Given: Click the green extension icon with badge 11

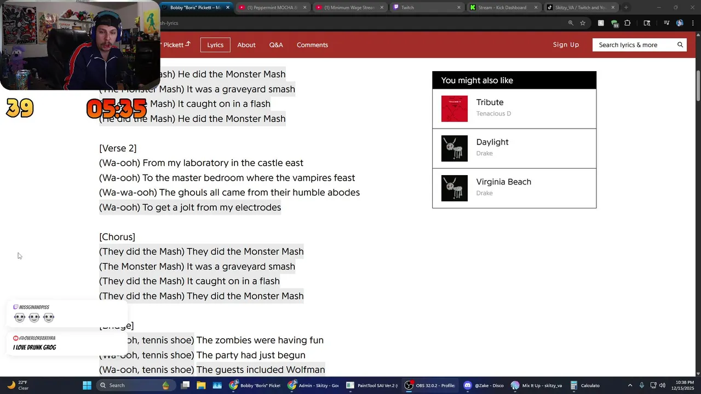Looking at the screenshot, I should pos(614,24).
